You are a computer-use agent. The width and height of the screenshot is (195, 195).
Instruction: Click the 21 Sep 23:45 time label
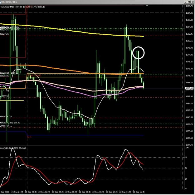(x=31, y=192)
